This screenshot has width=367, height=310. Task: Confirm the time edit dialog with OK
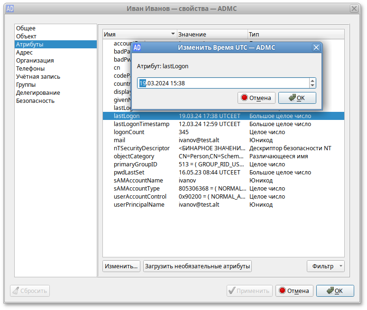click(297, 98)
